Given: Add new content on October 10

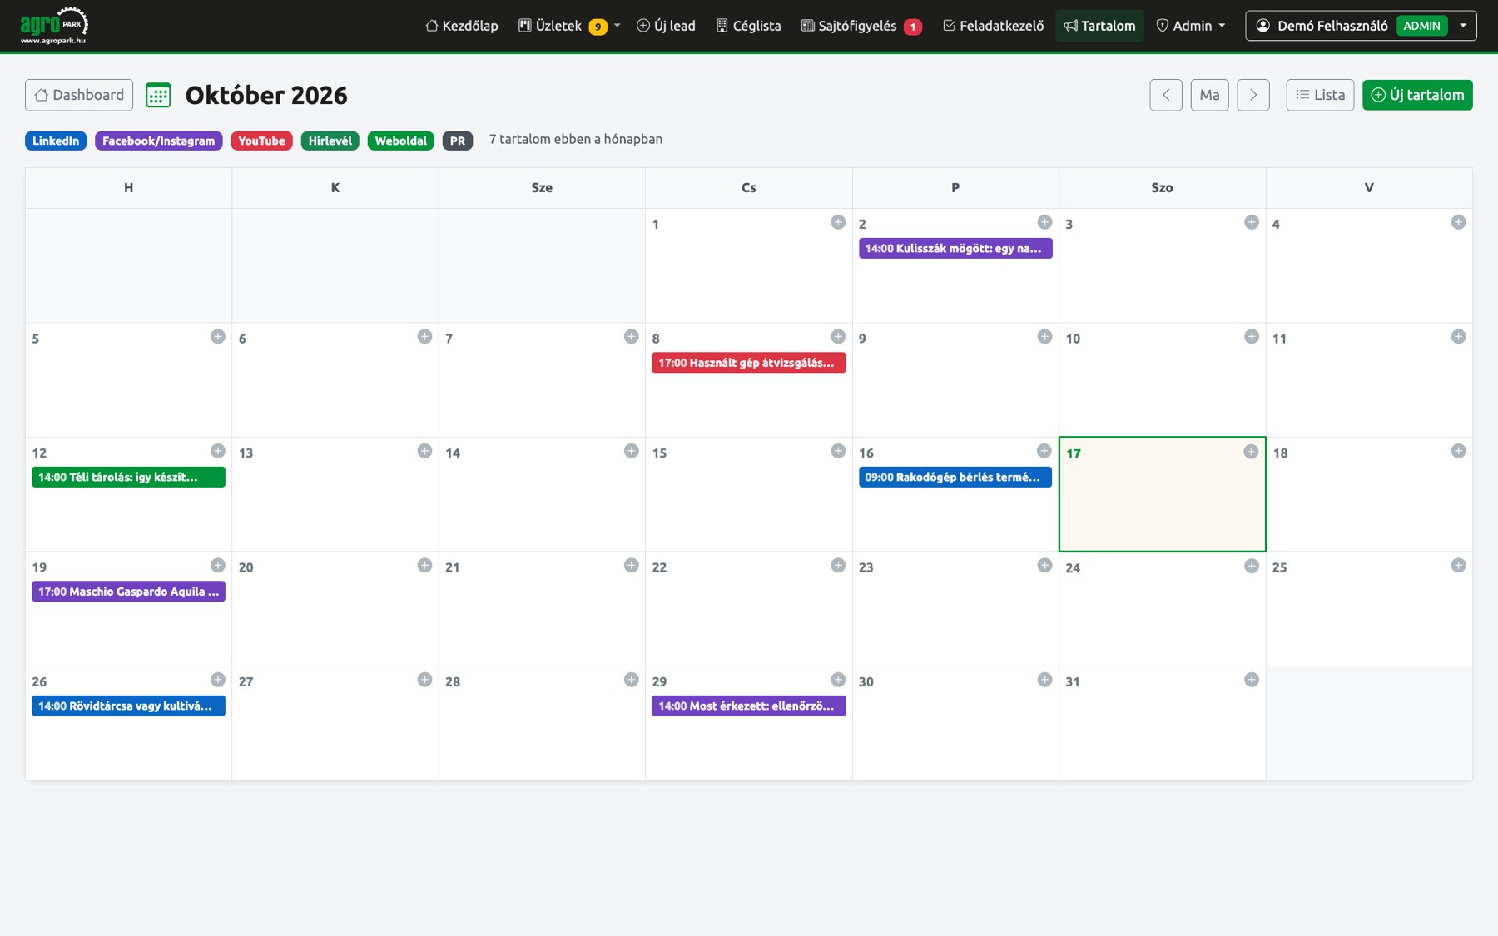Looking at the screenshot, I should [x=1252, y=336].
